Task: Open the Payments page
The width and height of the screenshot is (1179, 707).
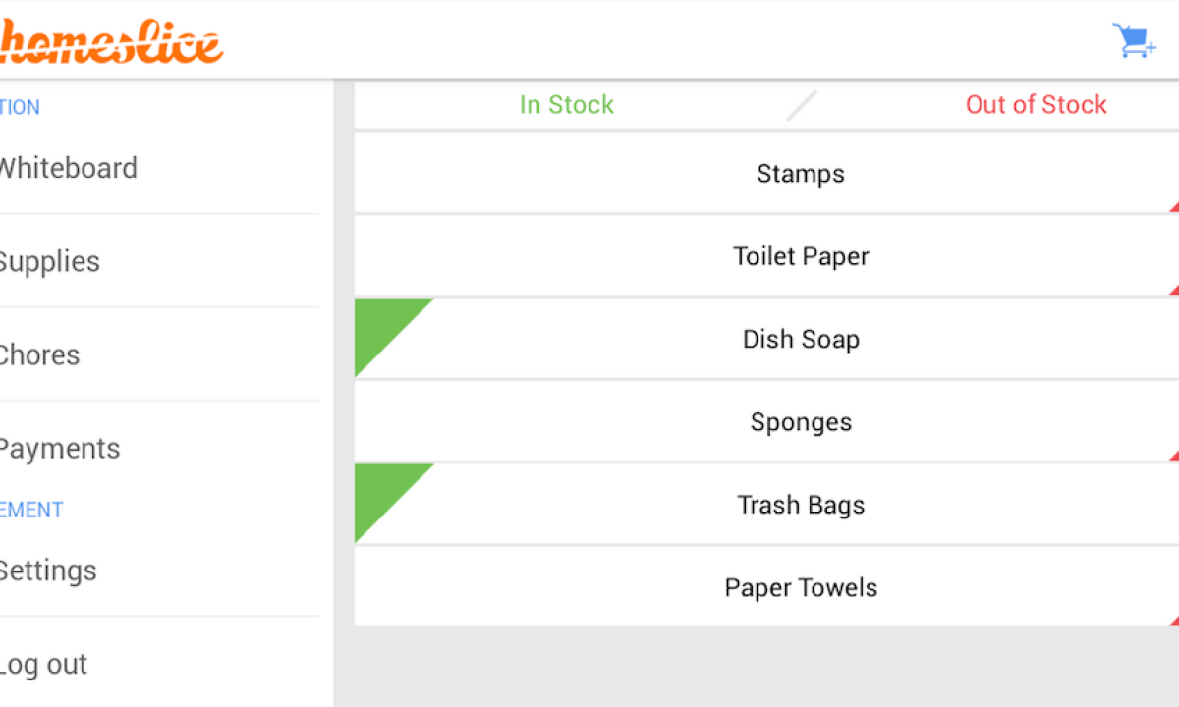Action: 59,449
